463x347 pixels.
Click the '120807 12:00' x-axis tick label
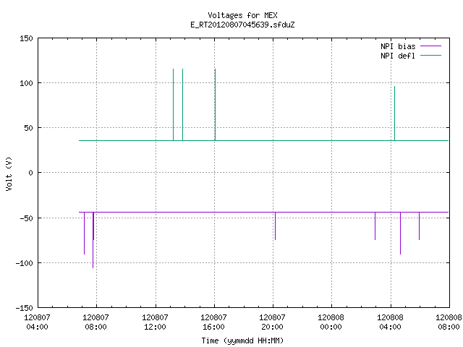[155, 322]
